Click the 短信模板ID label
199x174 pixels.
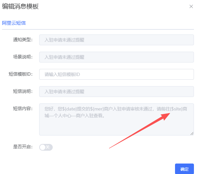pos(21,74)
